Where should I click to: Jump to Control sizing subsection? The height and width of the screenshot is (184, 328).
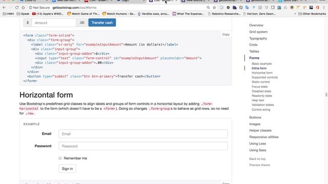pos(261,109)
